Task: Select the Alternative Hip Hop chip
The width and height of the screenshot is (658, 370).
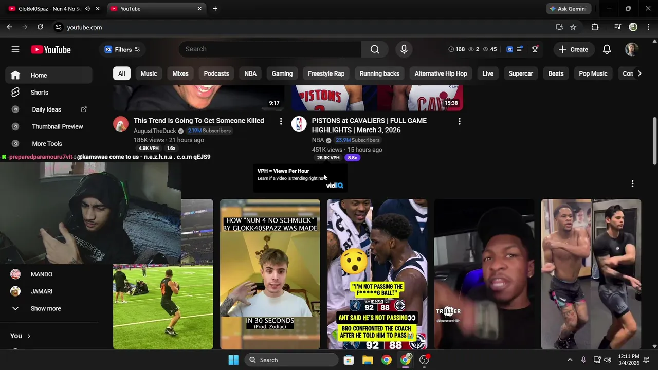Action: tap(441, 73)
